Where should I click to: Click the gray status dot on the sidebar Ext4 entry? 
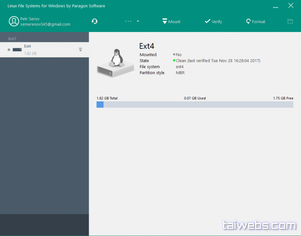[x=9, y=50]
